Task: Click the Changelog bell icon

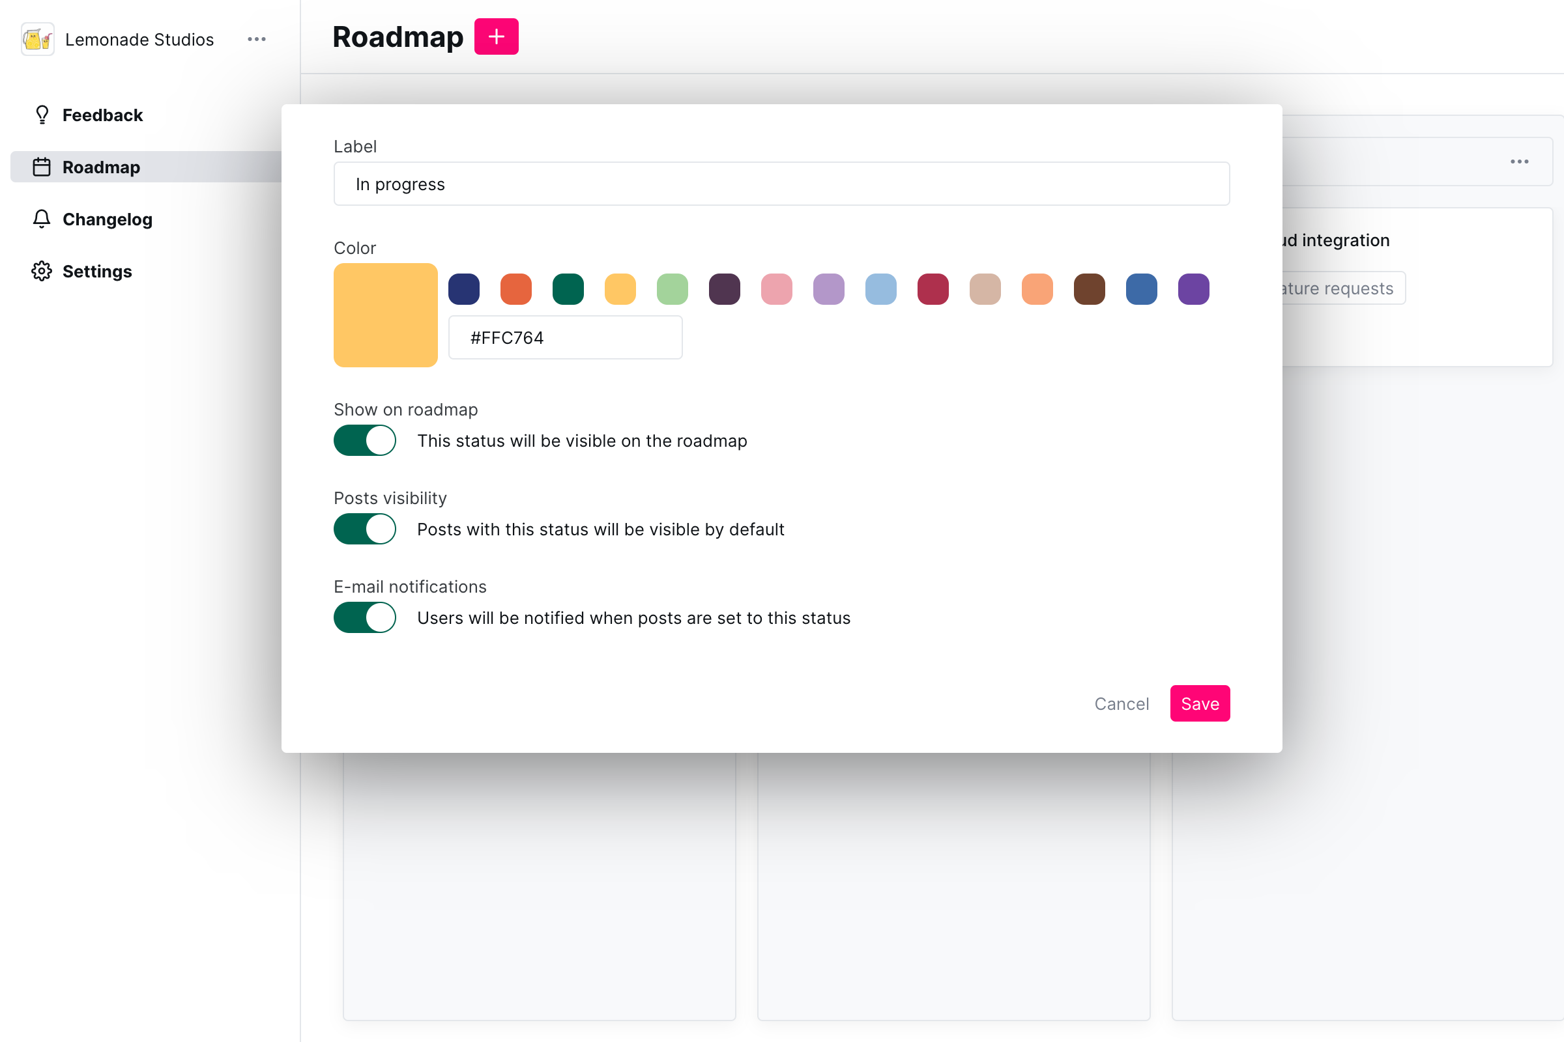Action: point(42,219)
